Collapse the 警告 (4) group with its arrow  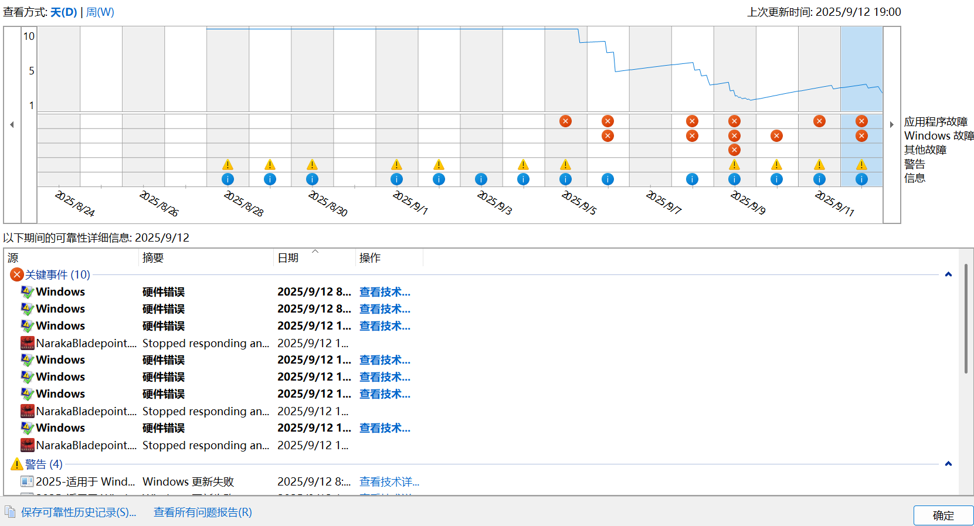click(x=948, y=464)
